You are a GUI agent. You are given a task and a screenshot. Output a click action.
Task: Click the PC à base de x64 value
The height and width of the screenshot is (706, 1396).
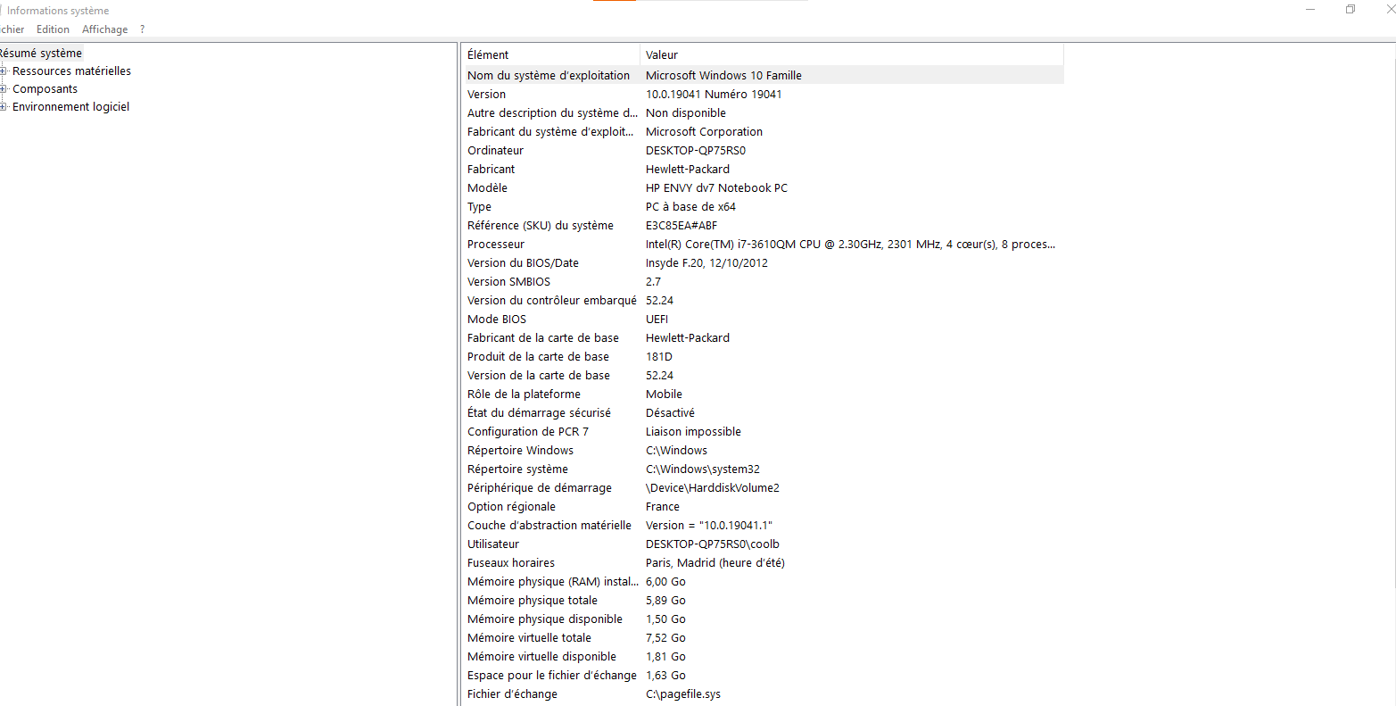pos(690,207)
